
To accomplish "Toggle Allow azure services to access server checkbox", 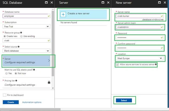I will (117, 65).
